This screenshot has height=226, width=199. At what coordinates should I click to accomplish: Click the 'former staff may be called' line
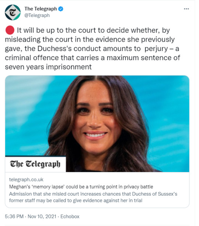pyautogui.click(x=76, y=201)
